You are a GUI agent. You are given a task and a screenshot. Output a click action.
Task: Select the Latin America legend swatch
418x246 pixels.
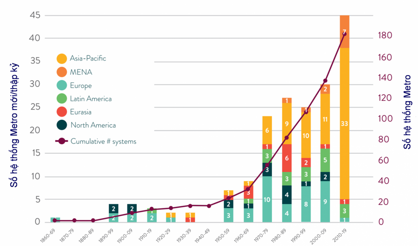tap(62, 98)
